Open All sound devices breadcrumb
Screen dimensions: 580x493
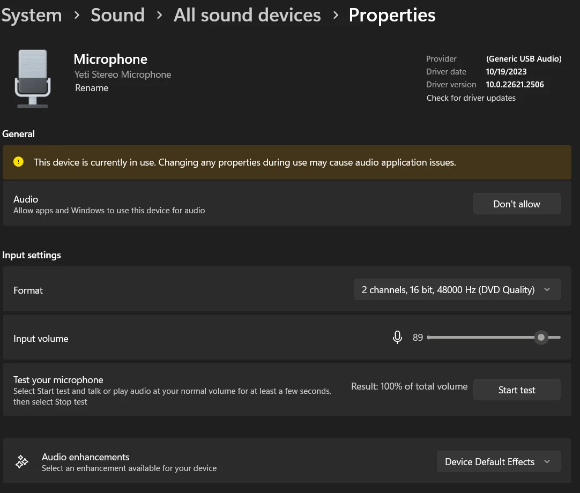point(247,15)
